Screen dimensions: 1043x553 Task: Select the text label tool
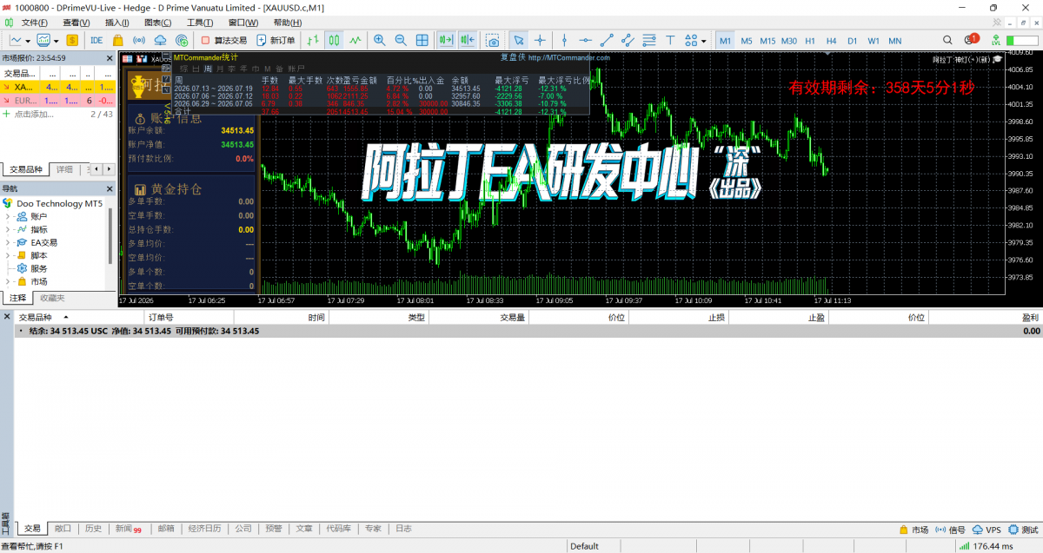(x=670, y=40)
